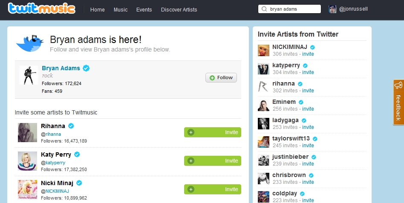Click Eminem avatar in sidebar
Screen dimensions: 404x203
tap(263, 105)
